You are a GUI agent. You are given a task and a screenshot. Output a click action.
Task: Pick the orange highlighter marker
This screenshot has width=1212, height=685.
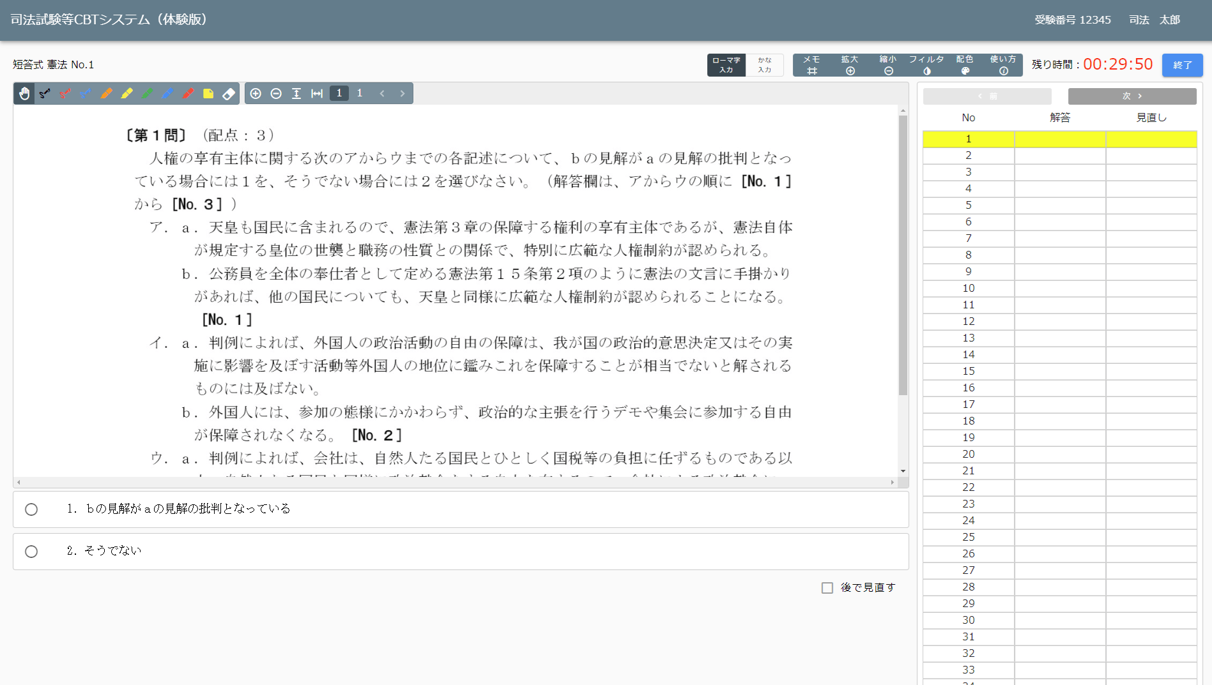click(106, 94)
